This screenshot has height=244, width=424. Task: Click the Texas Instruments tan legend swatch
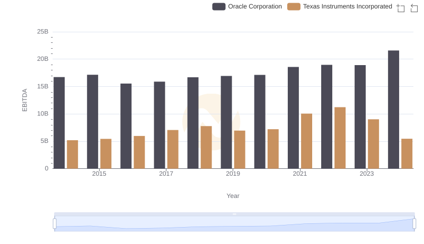coord(294,6)
